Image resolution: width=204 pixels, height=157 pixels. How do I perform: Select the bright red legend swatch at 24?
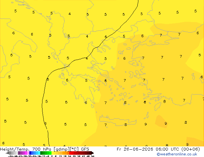[70, 153]
